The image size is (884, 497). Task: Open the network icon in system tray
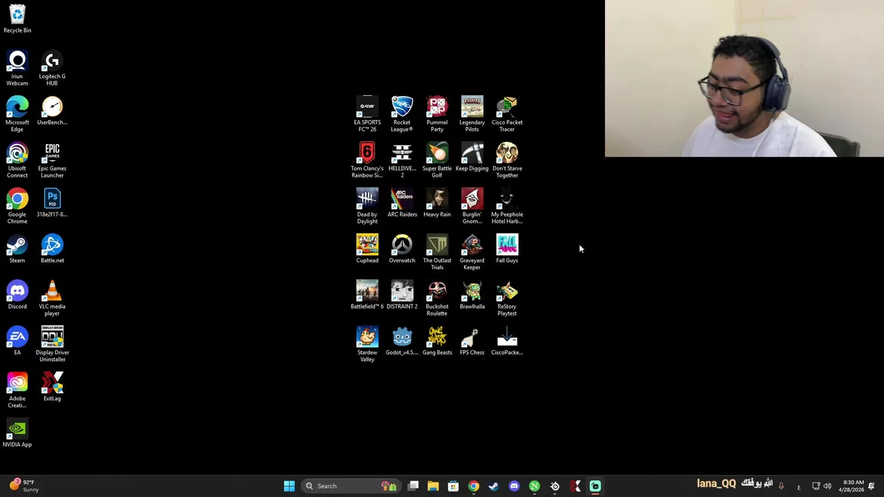(x=816, y=486)
